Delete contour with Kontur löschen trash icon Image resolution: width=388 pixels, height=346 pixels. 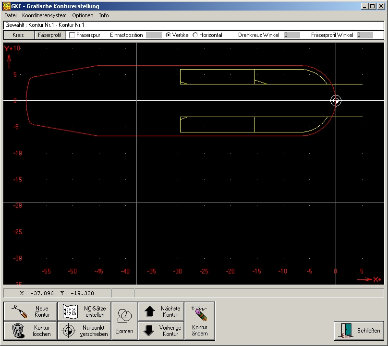(30, 331)
